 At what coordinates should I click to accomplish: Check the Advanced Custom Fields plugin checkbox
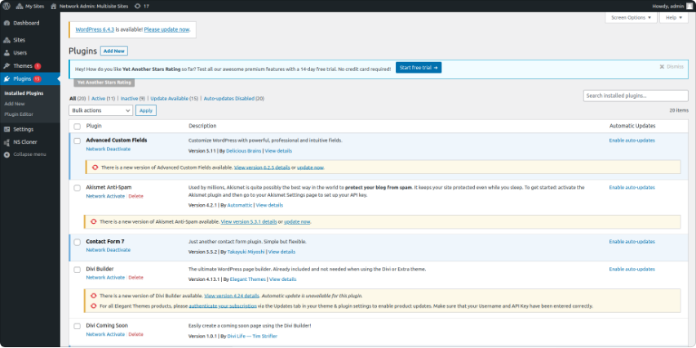click(x=78, y=141)
